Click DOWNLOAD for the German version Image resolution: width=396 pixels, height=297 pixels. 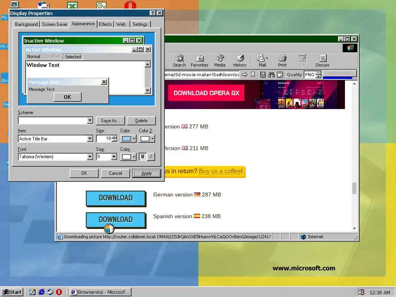coord(116,198)
